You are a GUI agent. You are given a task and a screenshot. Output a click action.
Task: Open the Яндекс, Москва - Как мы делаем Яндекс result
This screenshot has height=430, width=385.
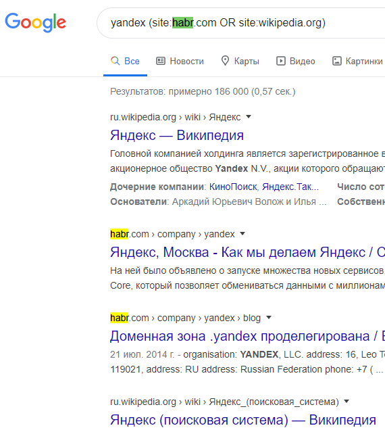(x=247, y=252)
